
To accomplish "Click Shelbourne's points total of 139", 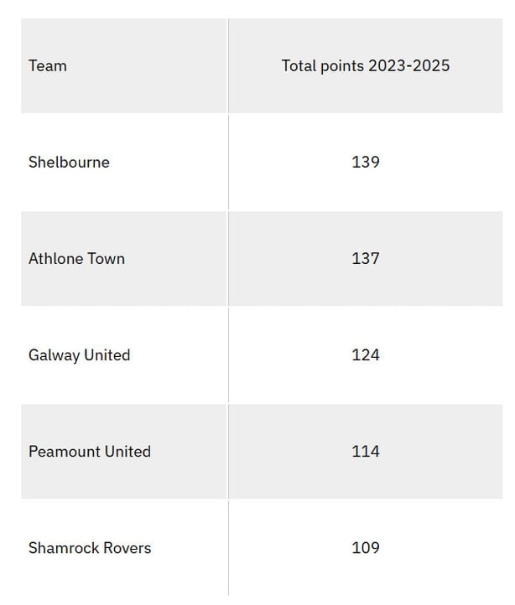I will [x=366, y=162].
